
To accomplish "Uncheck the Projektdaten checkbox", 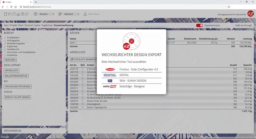I will (5, 38).
